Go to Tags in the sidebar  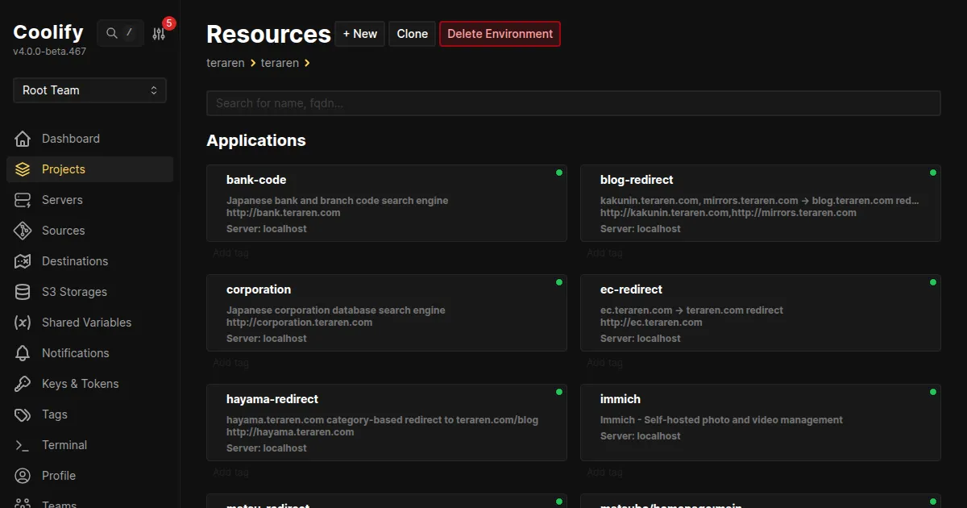point(55,414)
